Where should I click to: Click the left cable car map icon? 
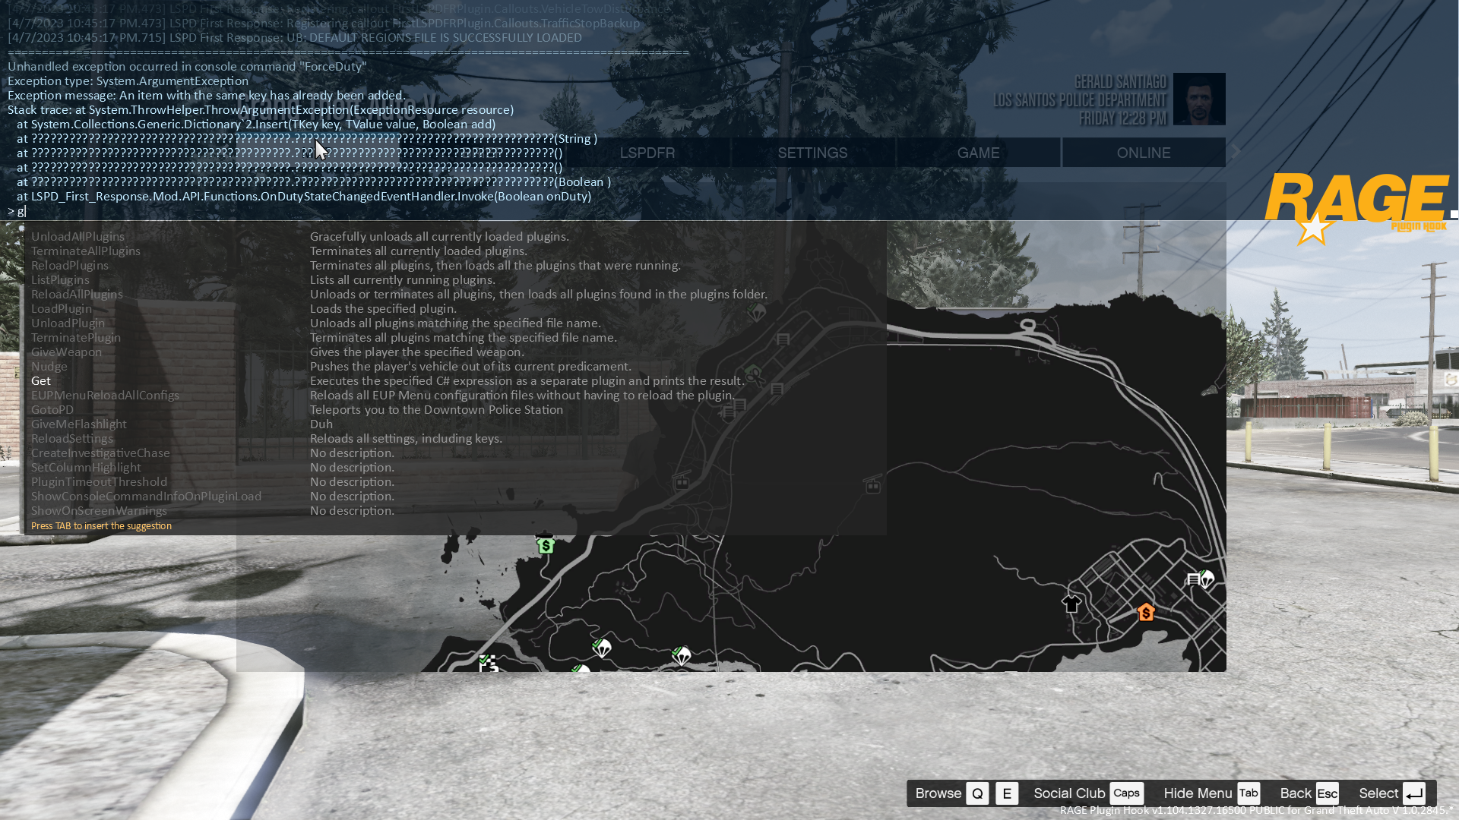pyautogui.click(x=682, y=481)
